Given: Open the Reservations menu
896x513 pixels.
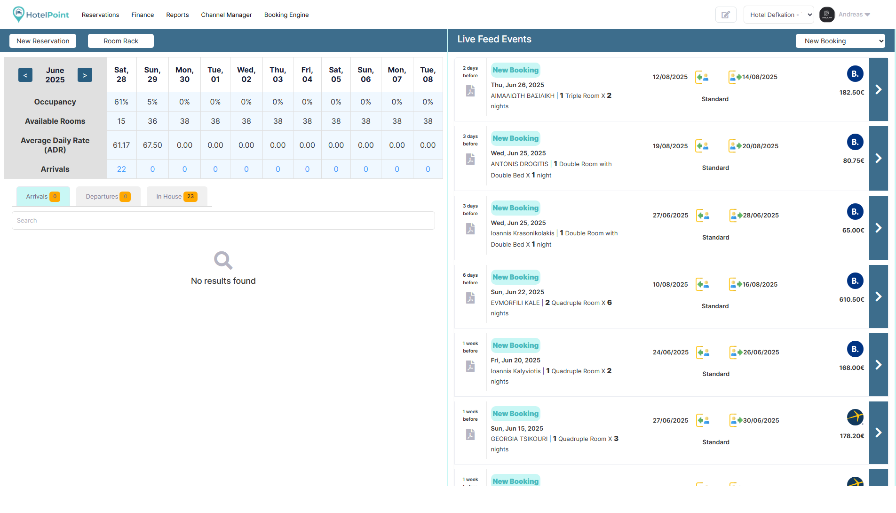Looking at the screenshot, I should [100, 15].
